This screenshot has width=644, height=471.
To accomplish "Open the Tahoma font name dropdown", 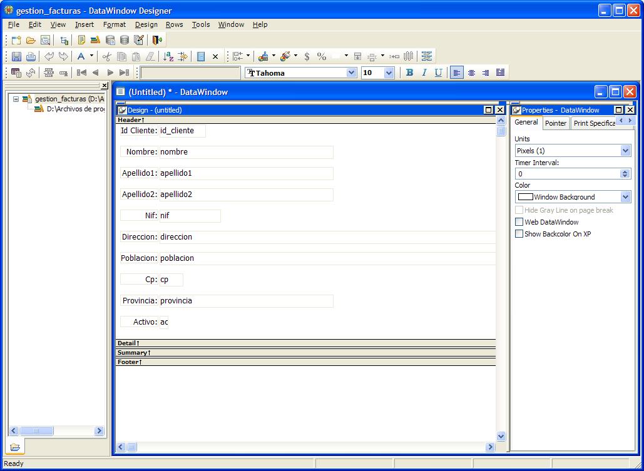I will pyautogui.click(x=351, y=73).
